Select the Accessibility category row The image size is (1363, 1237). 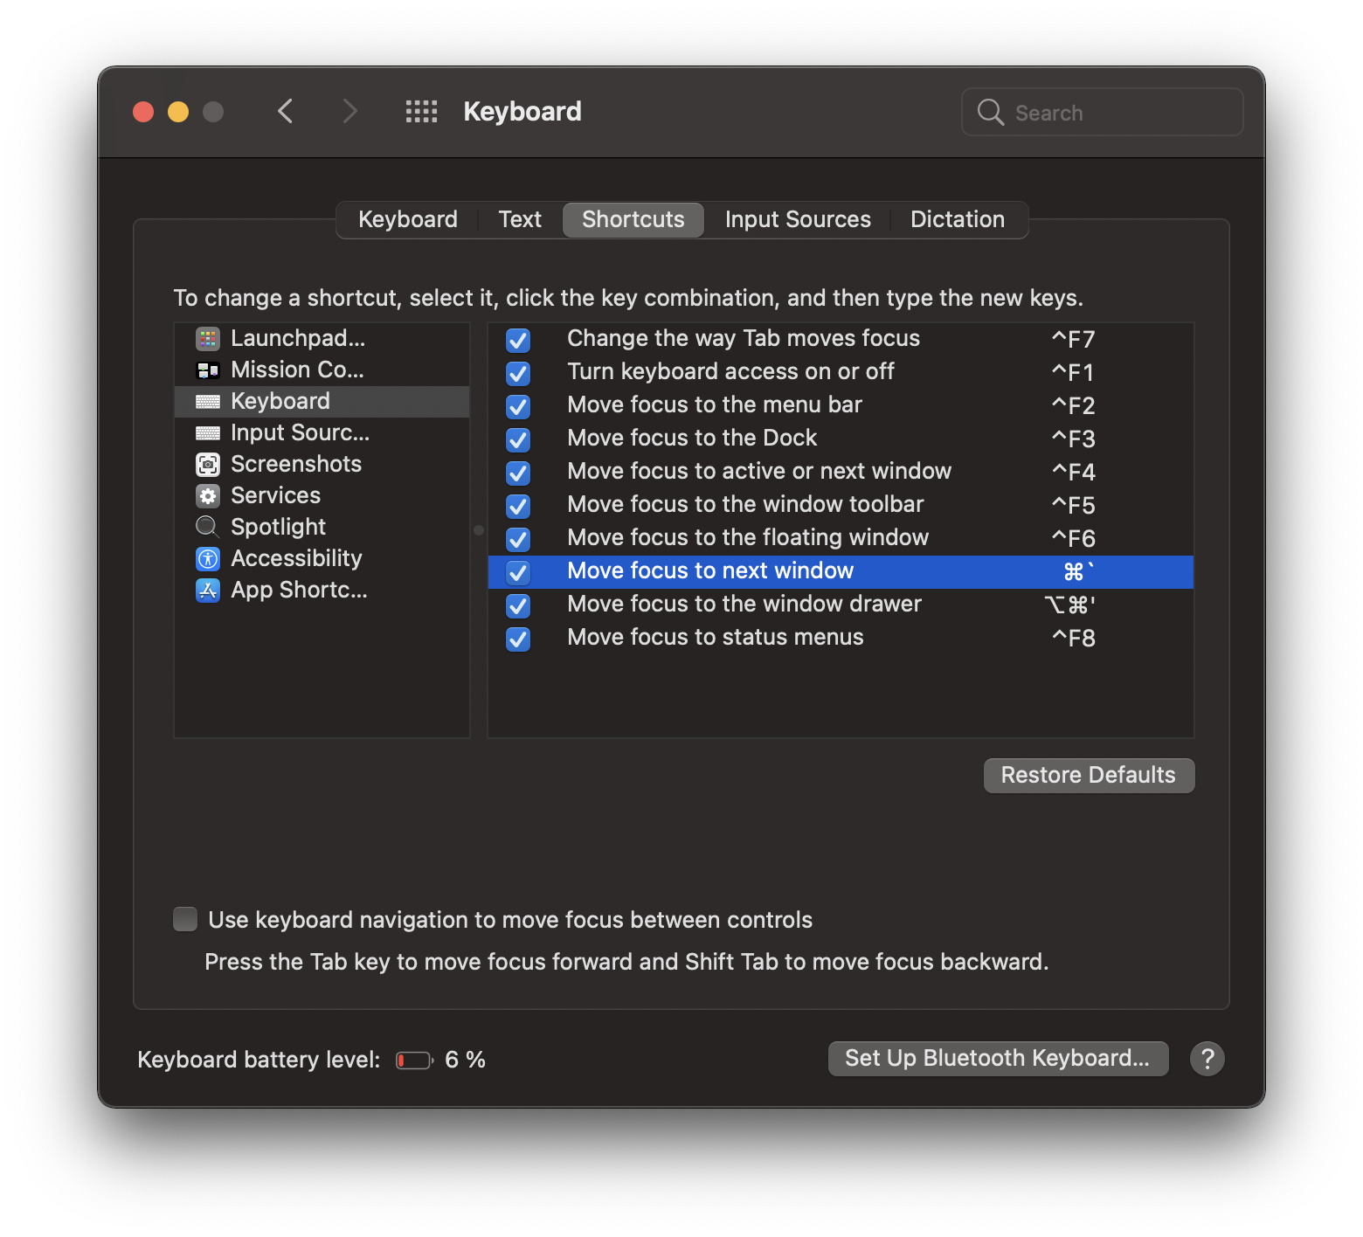pos(322,558)
